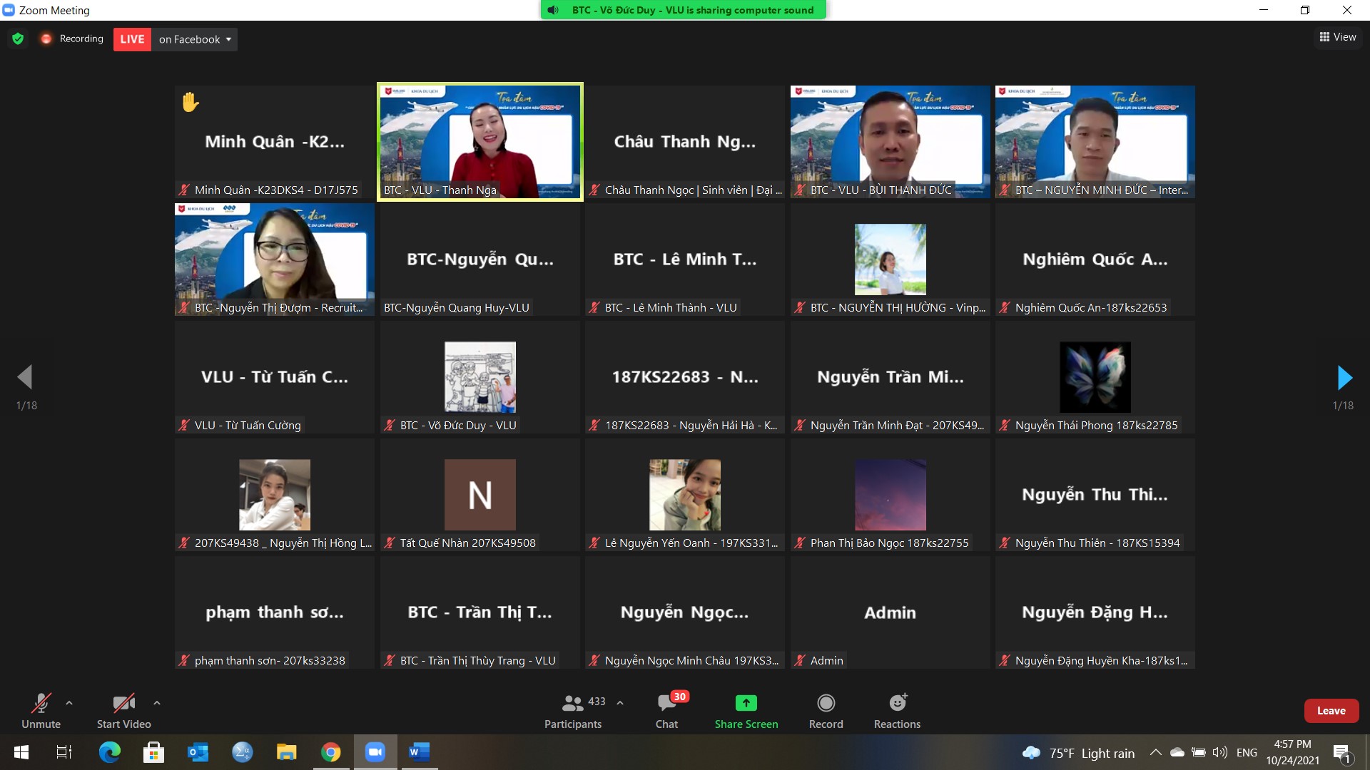Open File Explorer from taskbar
Screen dimensions: 1370x770
[x=286, y=752]
